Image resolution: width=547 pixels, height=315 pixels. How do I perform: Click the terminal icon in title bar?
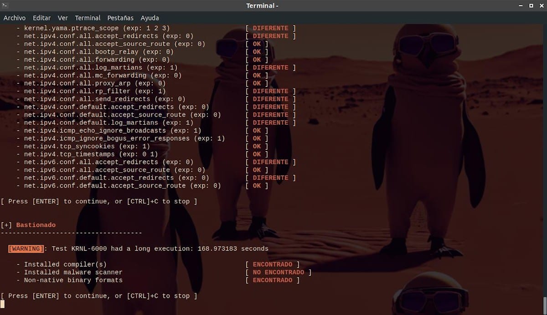click(x=5, y=5)
